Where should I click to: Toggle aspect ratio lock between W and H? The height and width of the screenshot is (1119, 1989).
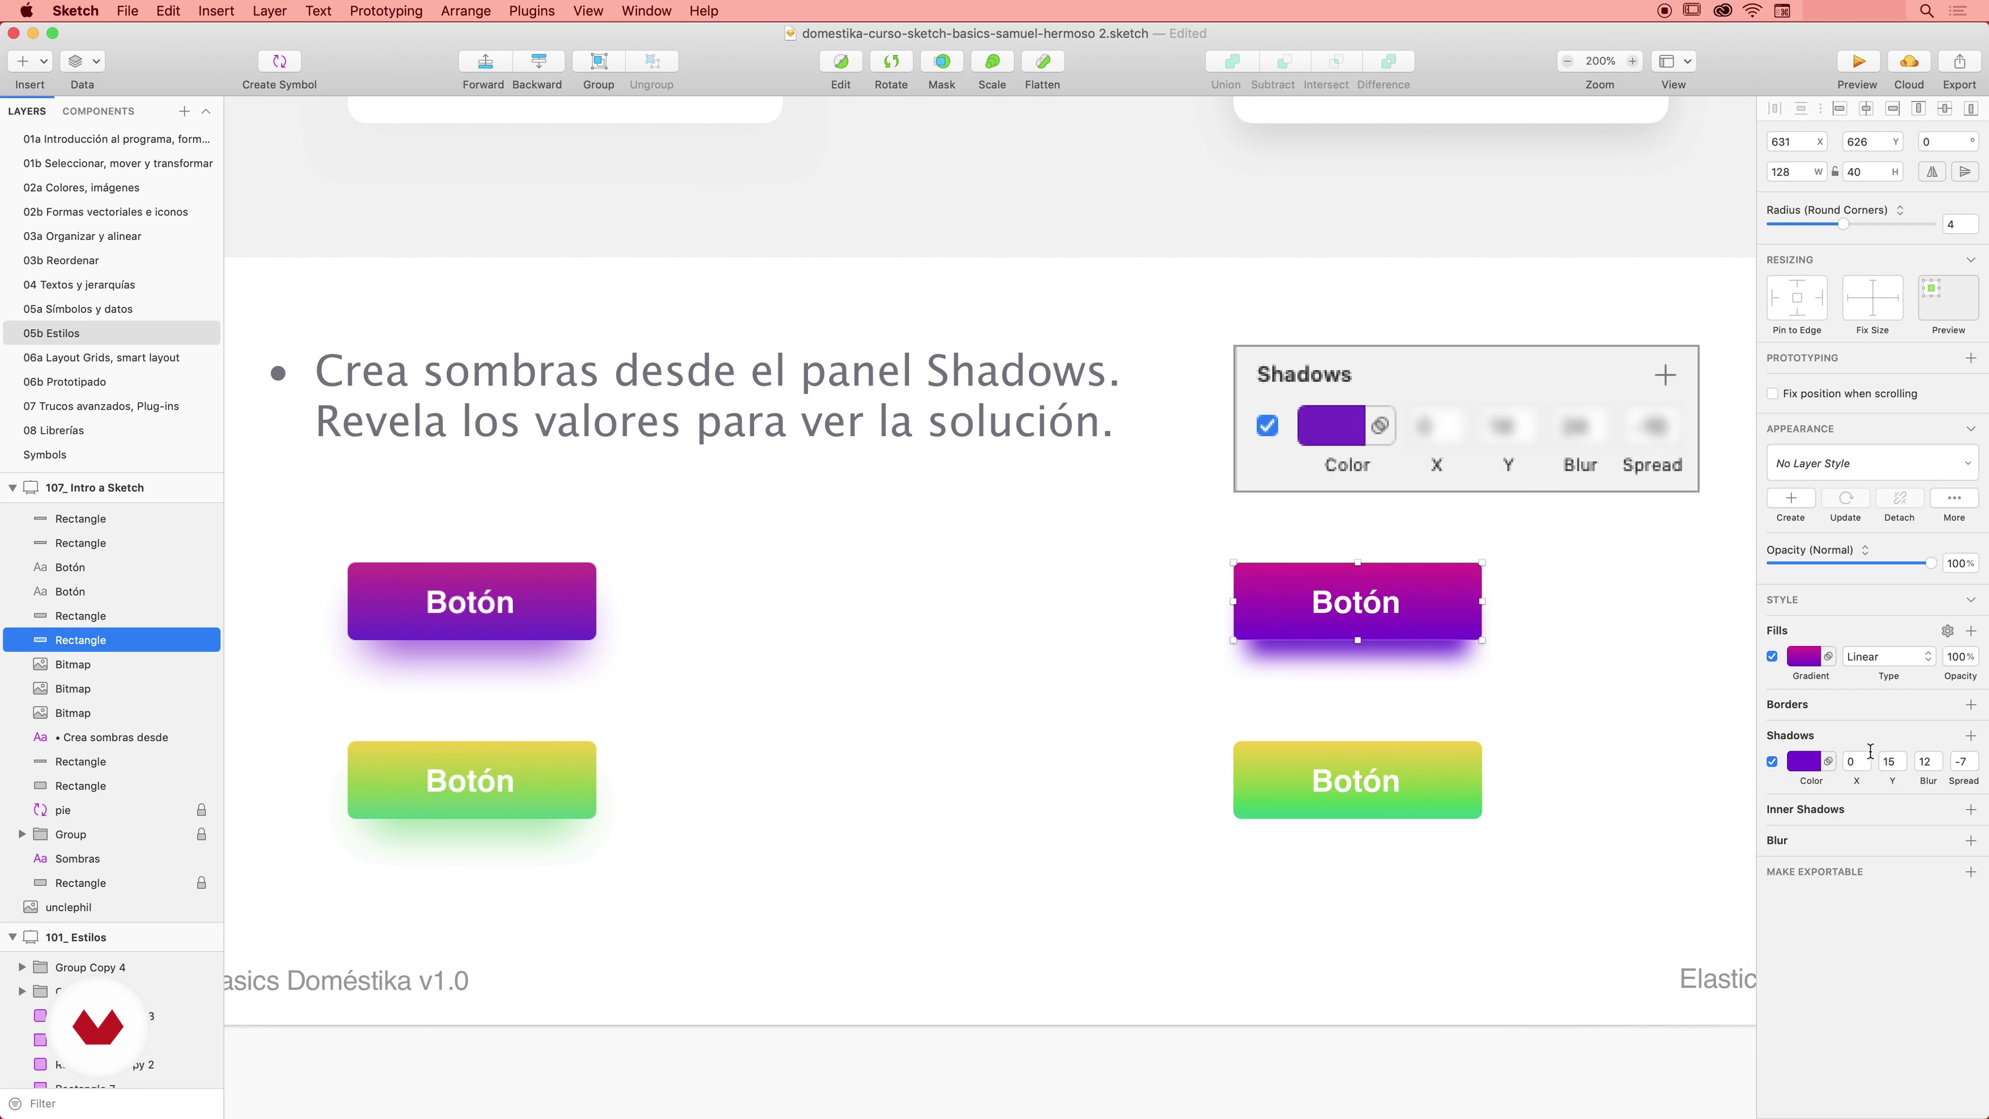1835,171
